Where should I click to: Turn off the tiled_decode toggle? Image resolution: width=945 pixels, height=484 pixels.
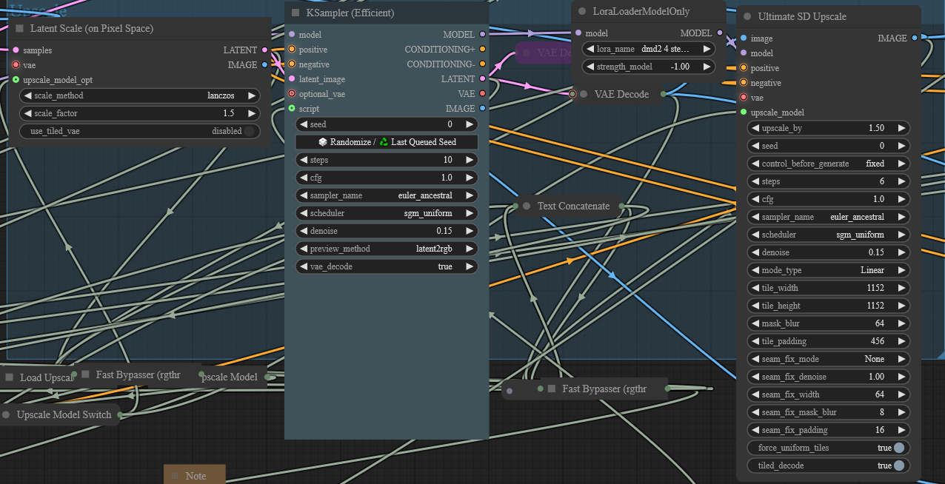tap(898, 465)
